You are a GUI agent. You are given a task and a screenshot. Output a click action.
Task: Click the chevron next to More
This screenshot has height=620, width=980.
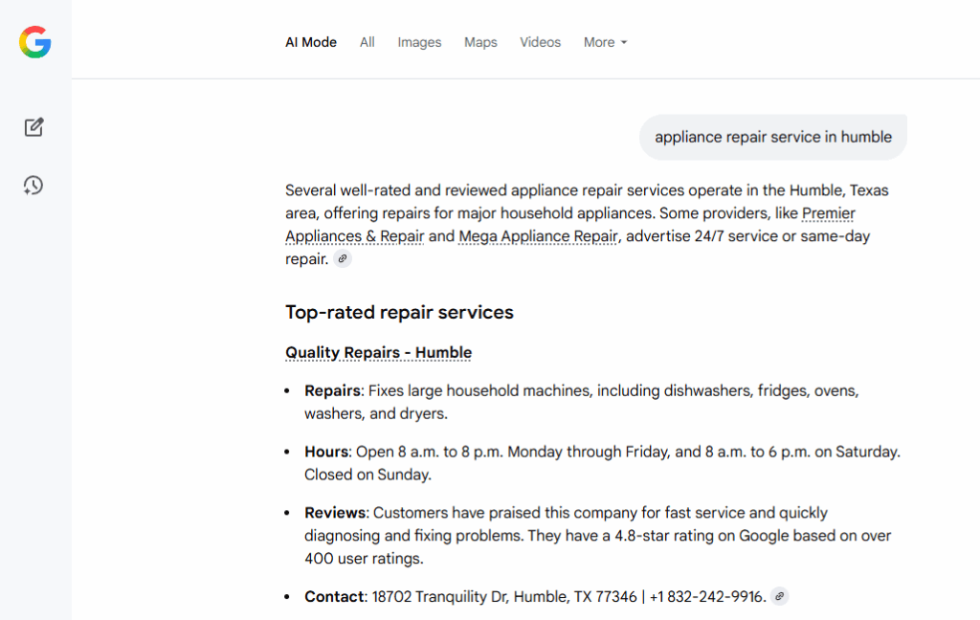point(624,43)
